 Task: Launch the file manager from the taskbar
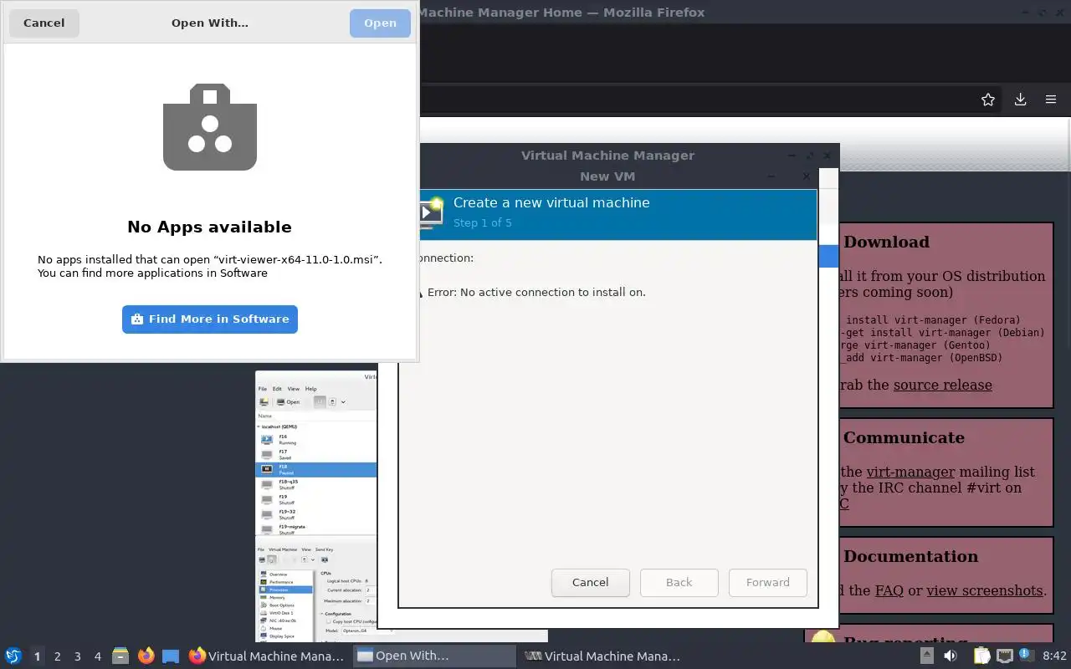coord(120,656)
